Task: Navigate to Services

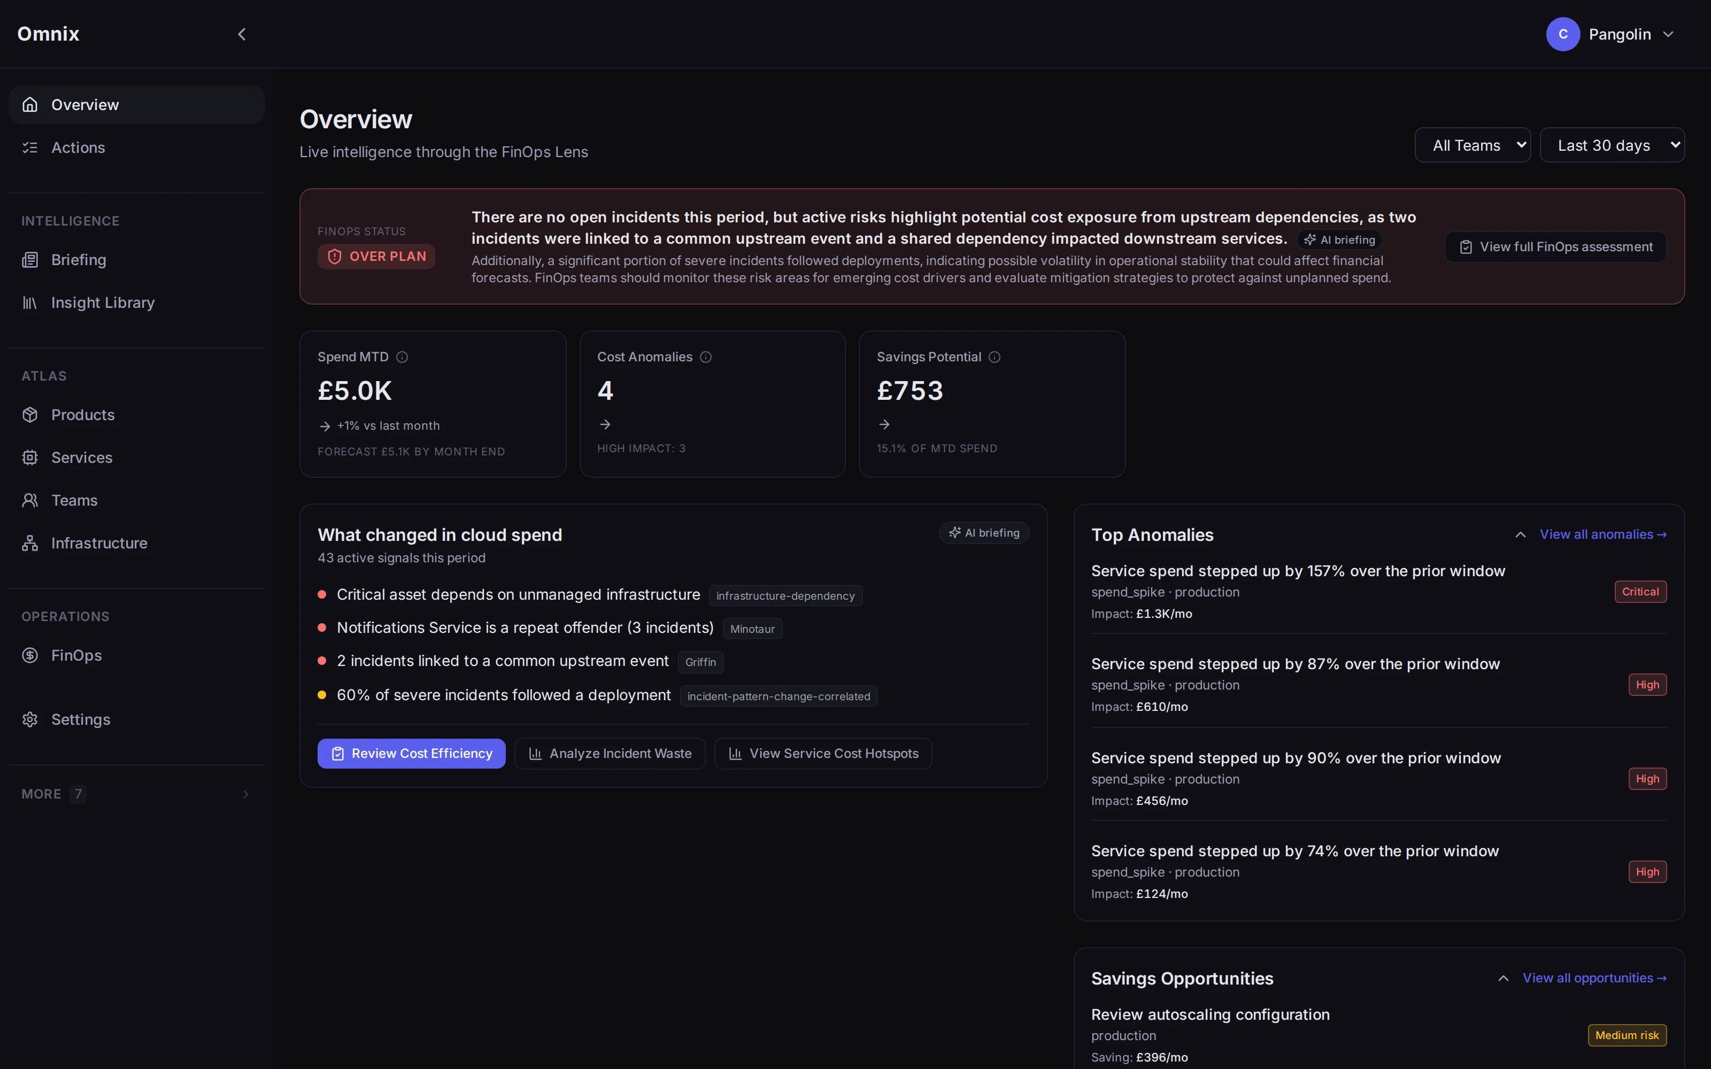Action: [136, 458]
